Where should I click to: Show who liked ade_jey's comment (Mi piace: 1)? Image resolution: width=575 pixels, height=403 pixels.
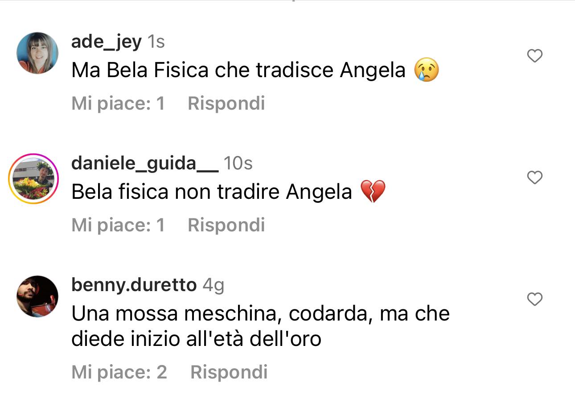coord(118,103)
